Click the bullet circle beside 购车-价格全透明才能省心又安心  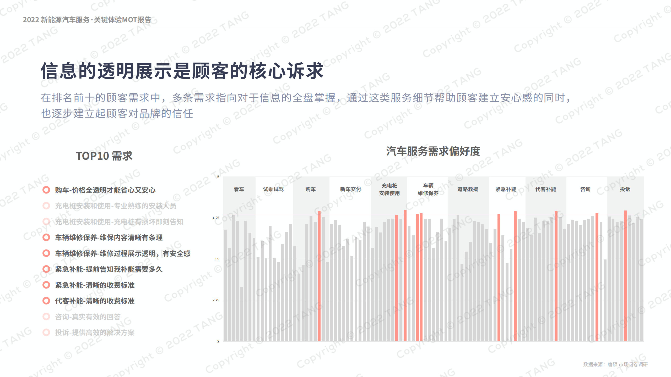pyautogui.click(x=46, y=190)
